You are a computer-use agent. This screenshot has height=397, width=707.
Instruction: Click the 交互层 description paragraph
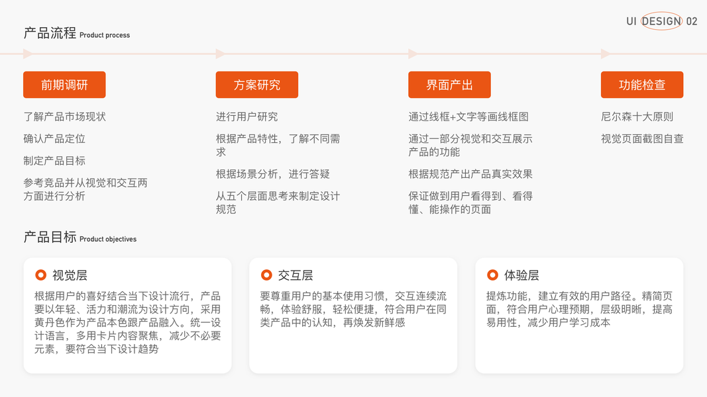pyautogui.click(x=354, y=309)
